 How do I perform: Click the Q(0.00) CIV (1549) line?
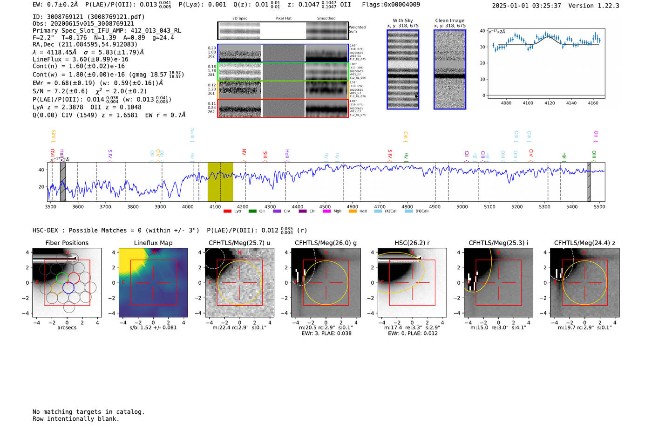coord(109,115)
